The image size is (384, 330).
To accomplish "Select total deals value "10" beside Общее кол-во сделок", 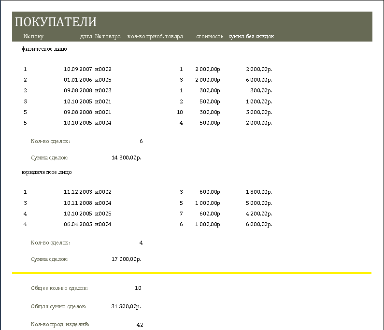I will point(138,288).
